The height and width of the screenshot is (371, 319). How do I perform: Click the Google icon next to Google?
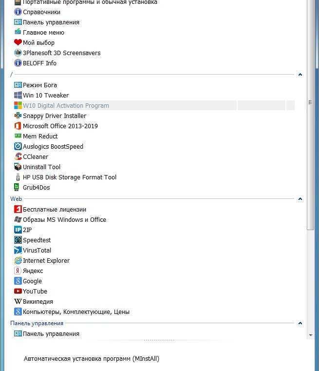18,281
